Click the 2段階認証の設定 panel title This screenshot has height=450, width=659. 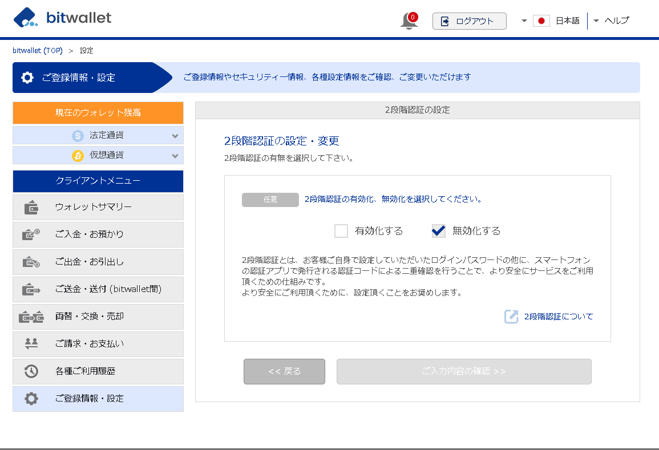pos(417,110)
